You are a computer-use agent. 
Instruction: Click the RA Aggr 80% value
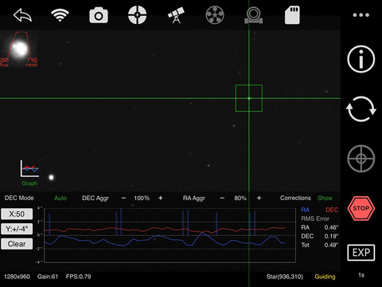coord(240,199)
